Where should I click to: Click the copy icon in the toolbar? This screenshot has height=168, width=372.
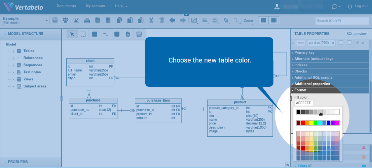(119, 20)
